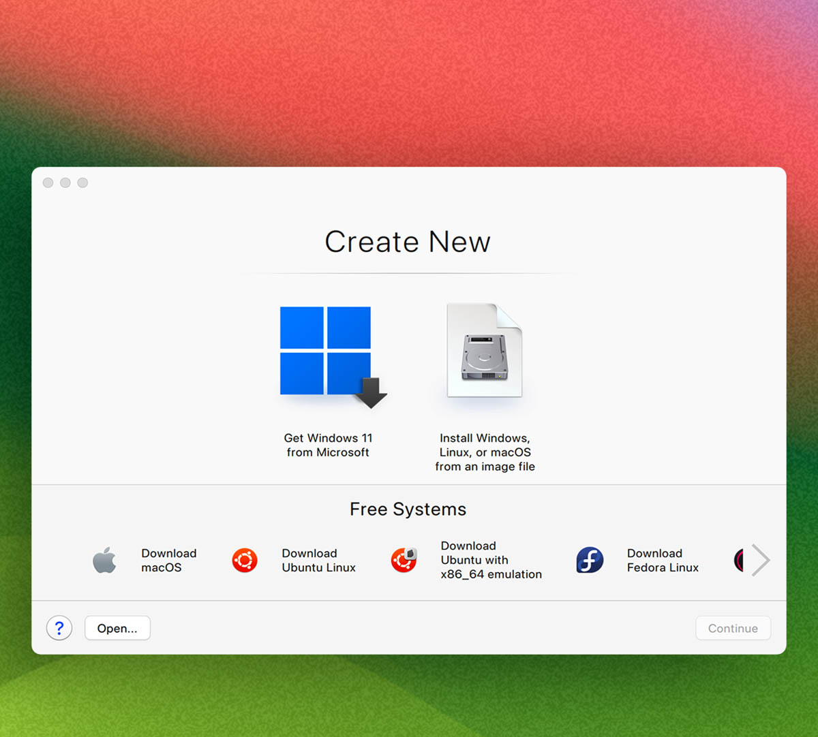Choose "Get Windows 11 from Microsoft" label
Image resolution: width=818 pixels, height=737 pixels.
pyautogui.click(x=328, y=445)
